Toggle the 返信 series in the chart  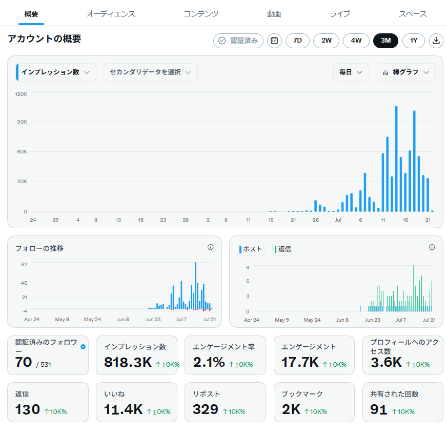(282, 249)
